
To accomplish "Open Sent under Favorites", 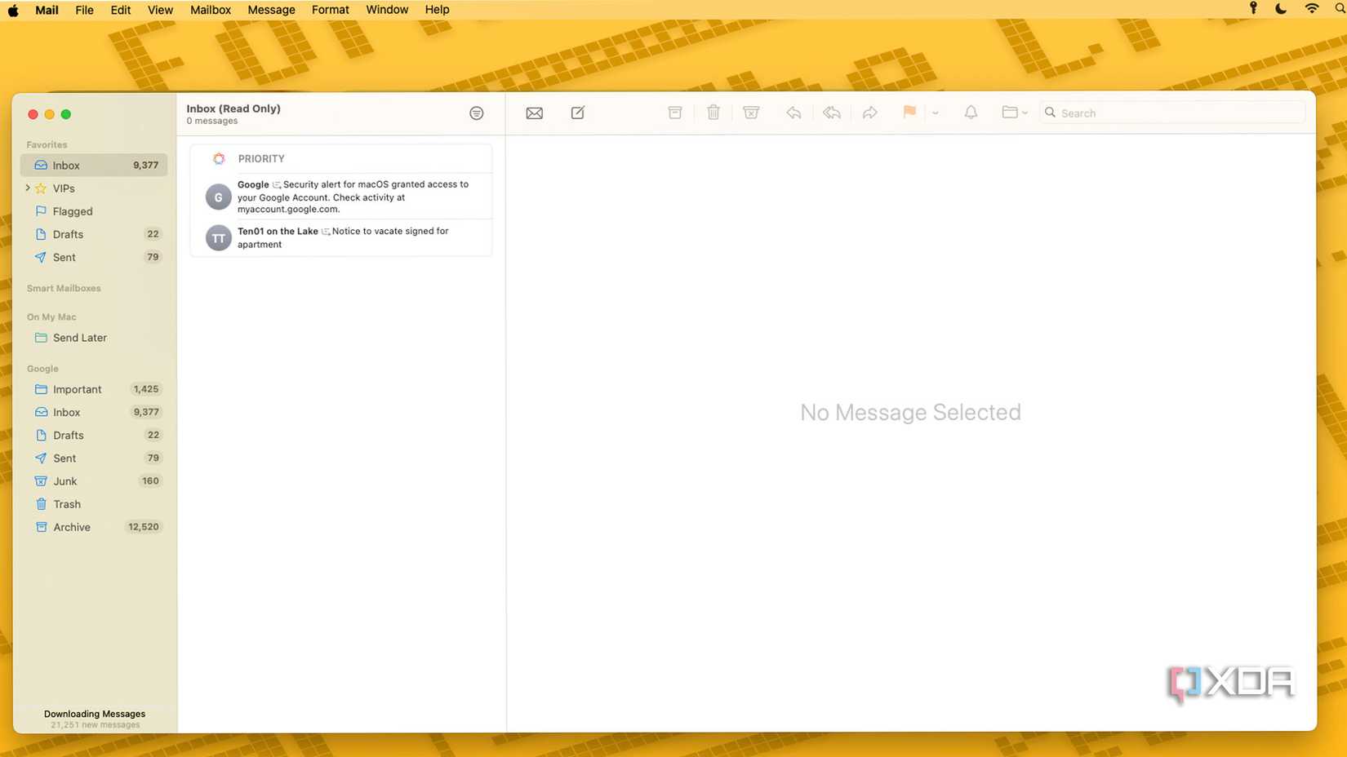I will click(x=94, y=257).
